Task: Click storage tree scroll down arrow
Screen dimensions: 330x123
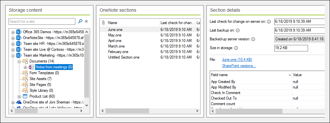Action: [87, 105]
